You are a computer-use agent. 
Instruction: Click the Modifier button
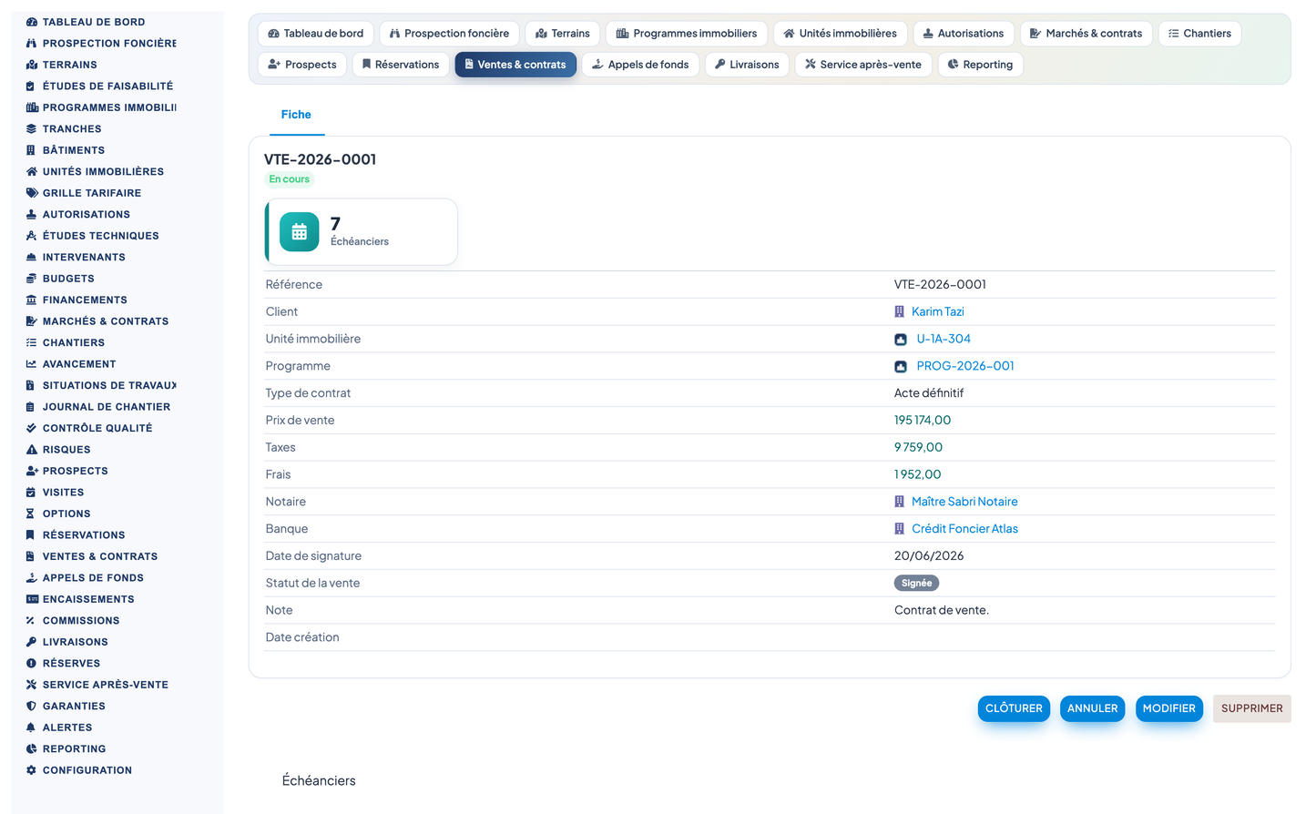1168,708
